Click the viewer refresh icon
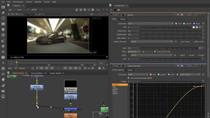Screen dimensions: 210x118 pos(85,10)
